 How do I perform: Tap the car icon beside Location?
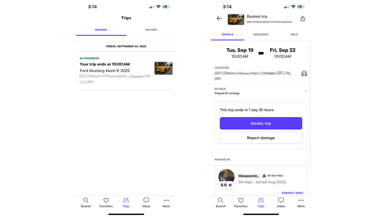tap(304, 74)
